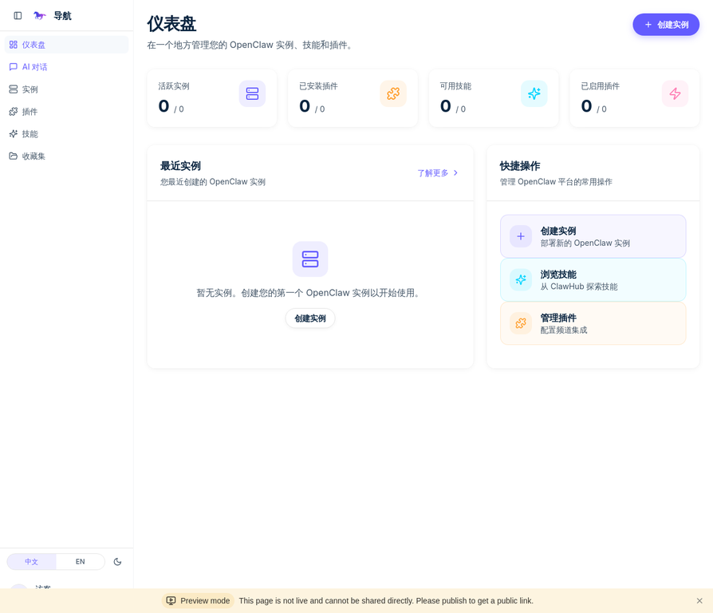This screenshot has height=613, width=713.
Task: Click the top-right 创建实例 button
Action: pyautogui.click(x=666, y=25)
